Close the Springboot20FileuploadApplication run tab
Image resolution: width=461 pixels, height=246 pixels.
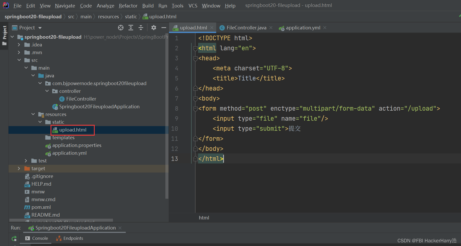tap(120, 228)
